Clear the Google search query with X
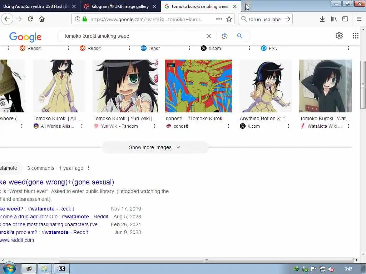 [209, 36]
